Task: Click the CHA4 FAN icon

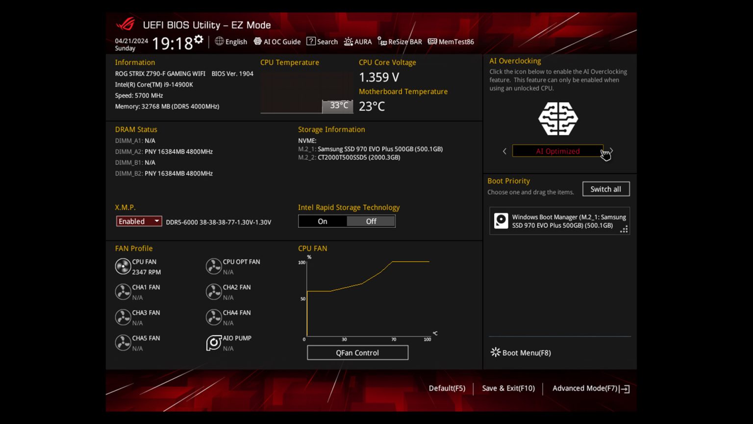Action: [x=214, y=318]
